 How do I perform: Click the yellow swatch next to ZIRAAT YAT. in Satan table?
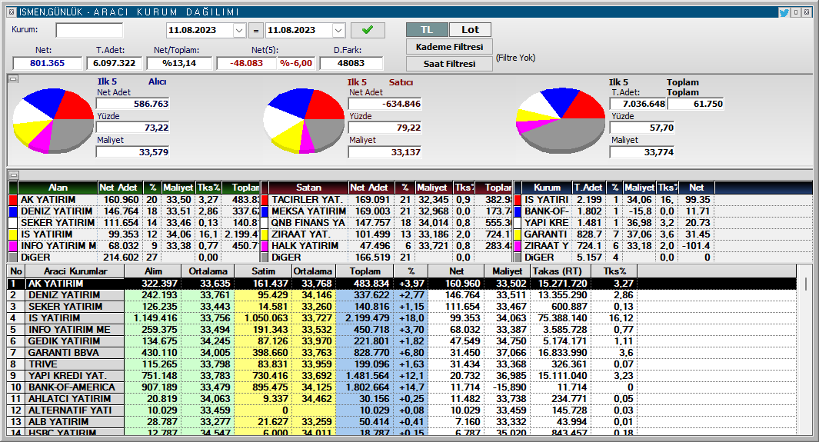265,234
